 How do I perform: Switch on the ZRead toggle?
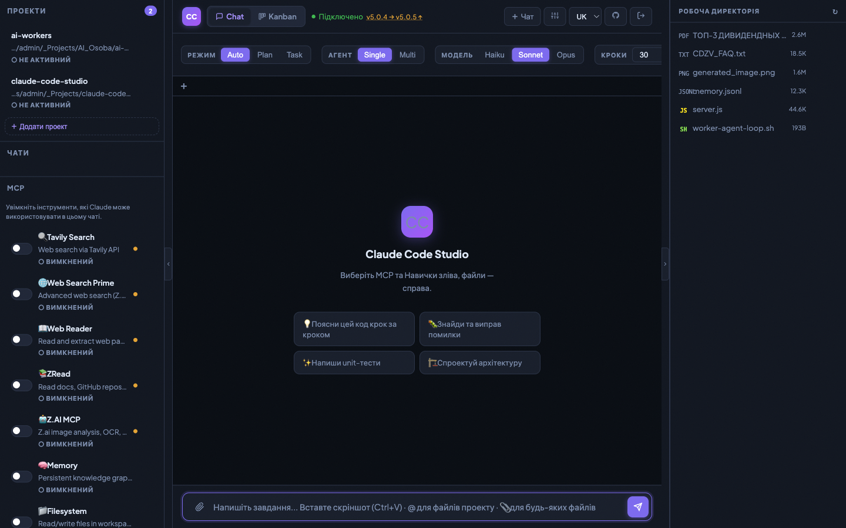(22, 385)
